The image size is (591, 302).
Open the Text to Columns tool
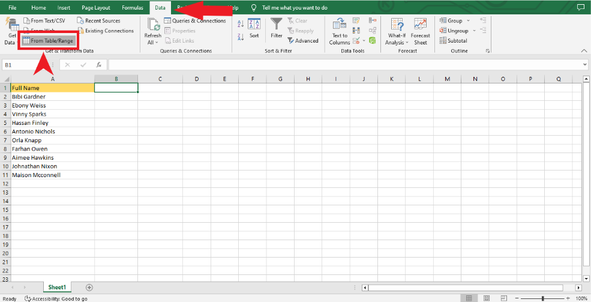point(340,31)
